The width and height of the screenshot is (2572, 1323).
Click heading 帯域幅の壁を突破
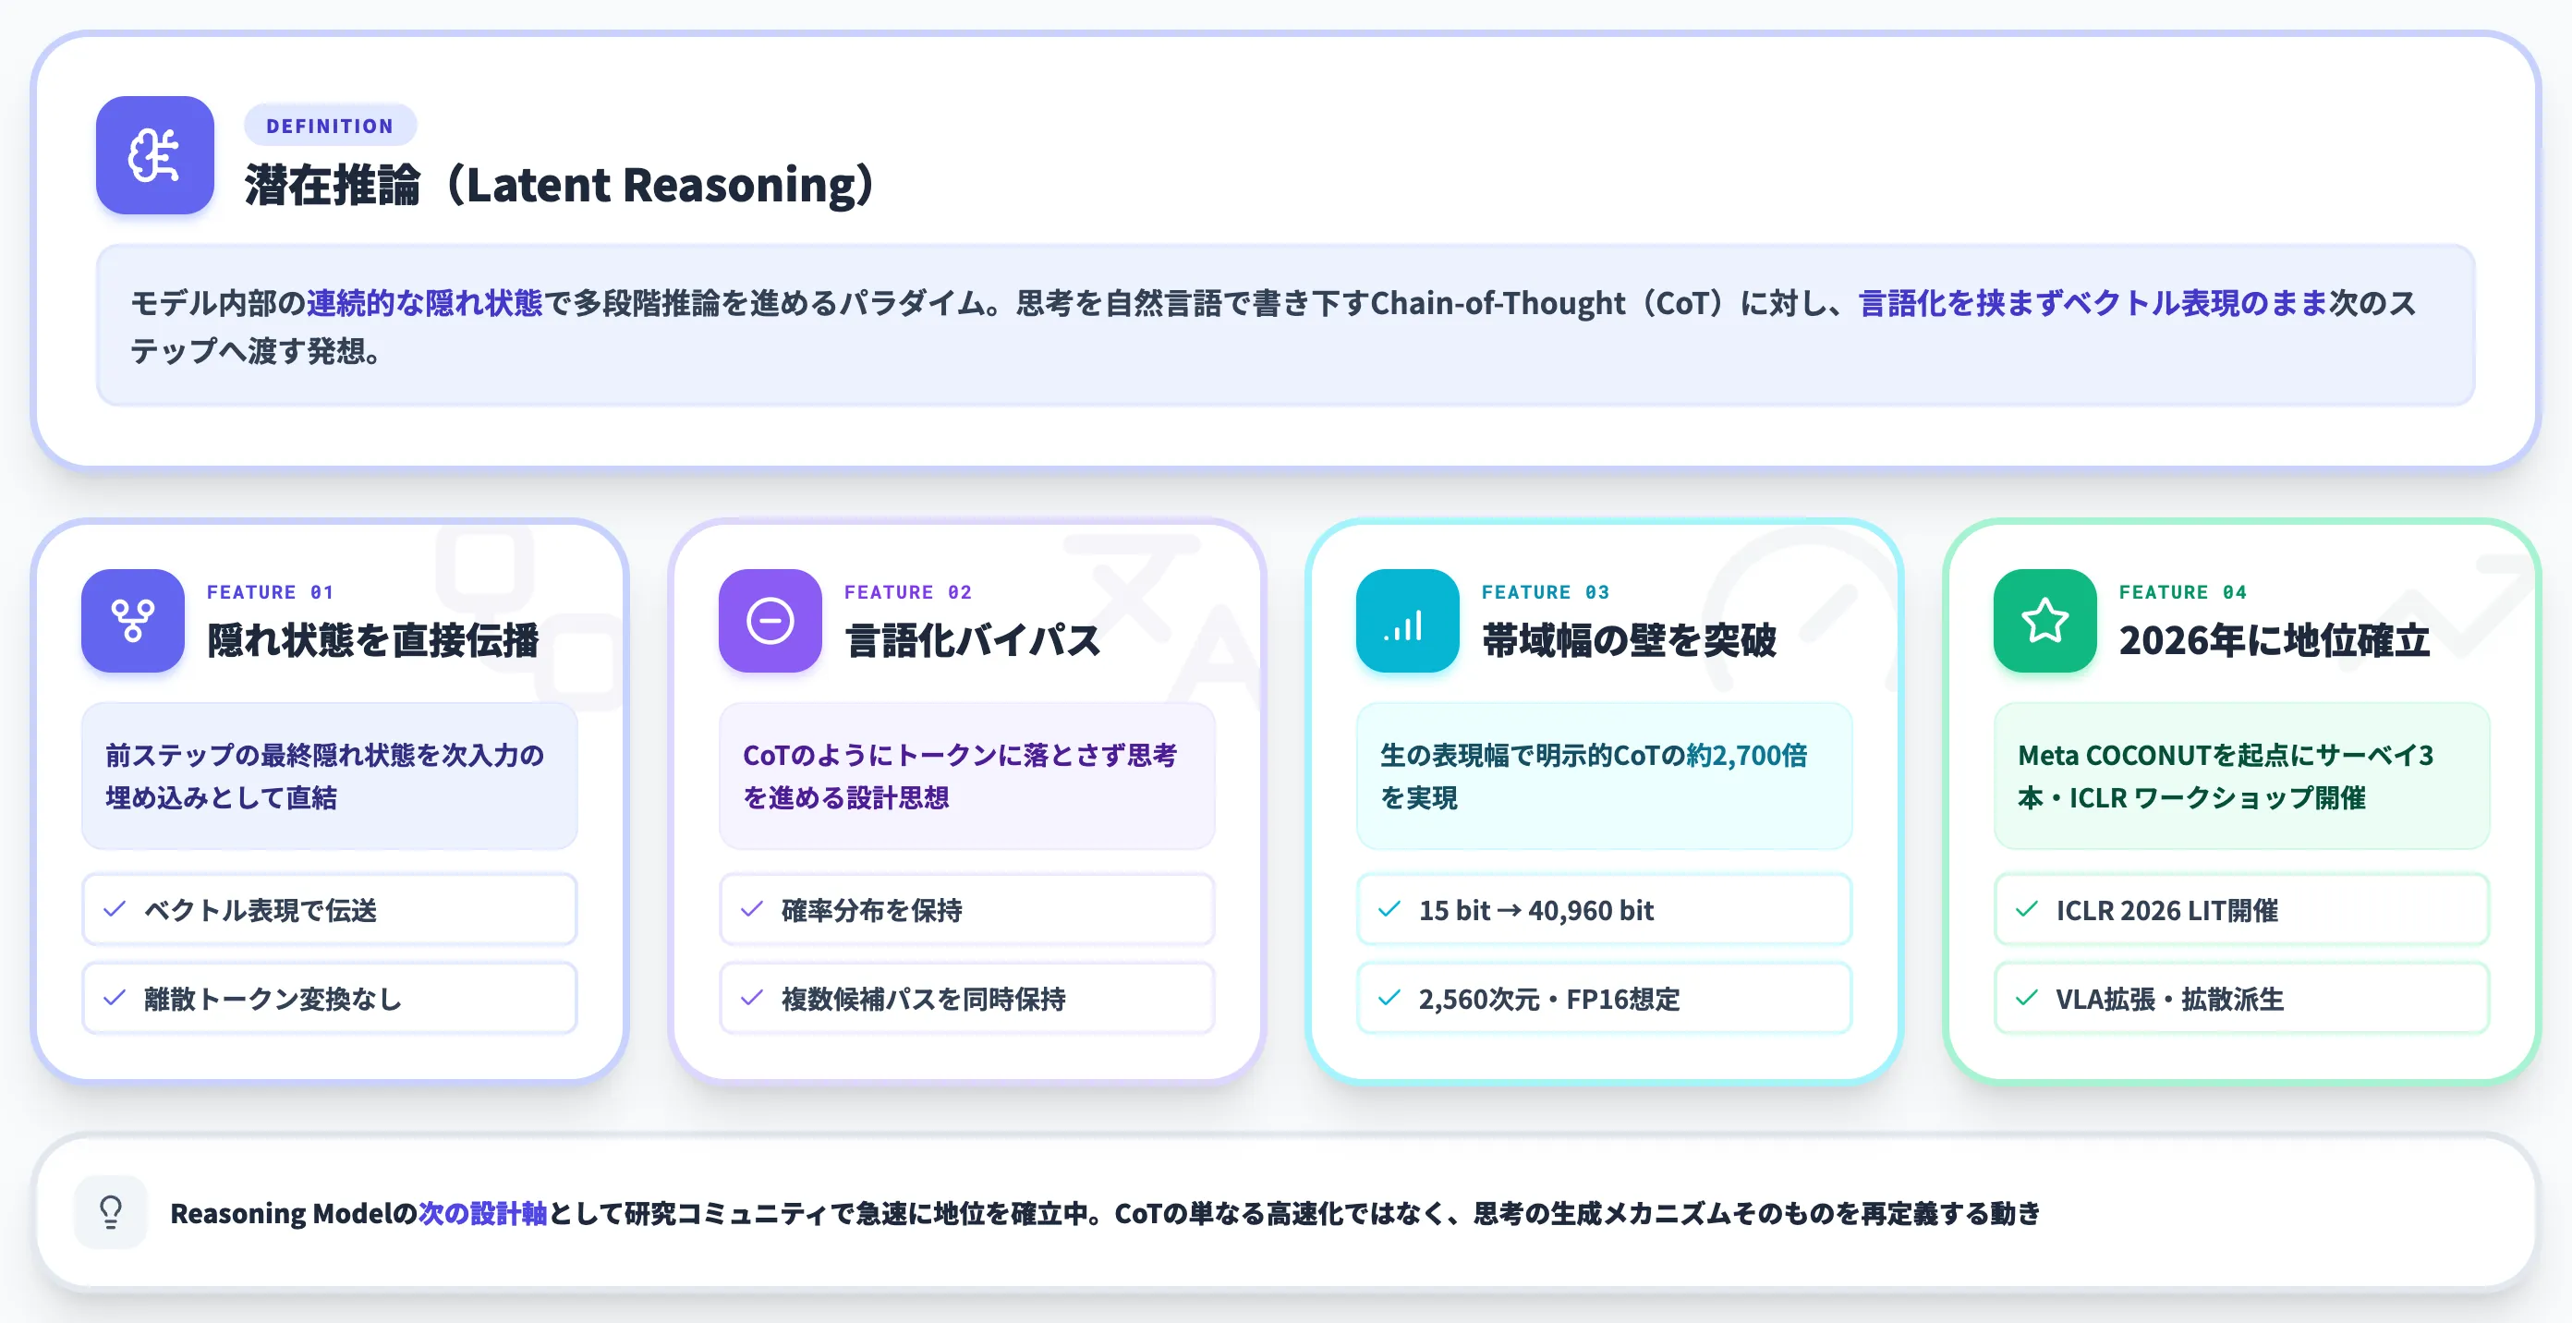click(1630, 640)
